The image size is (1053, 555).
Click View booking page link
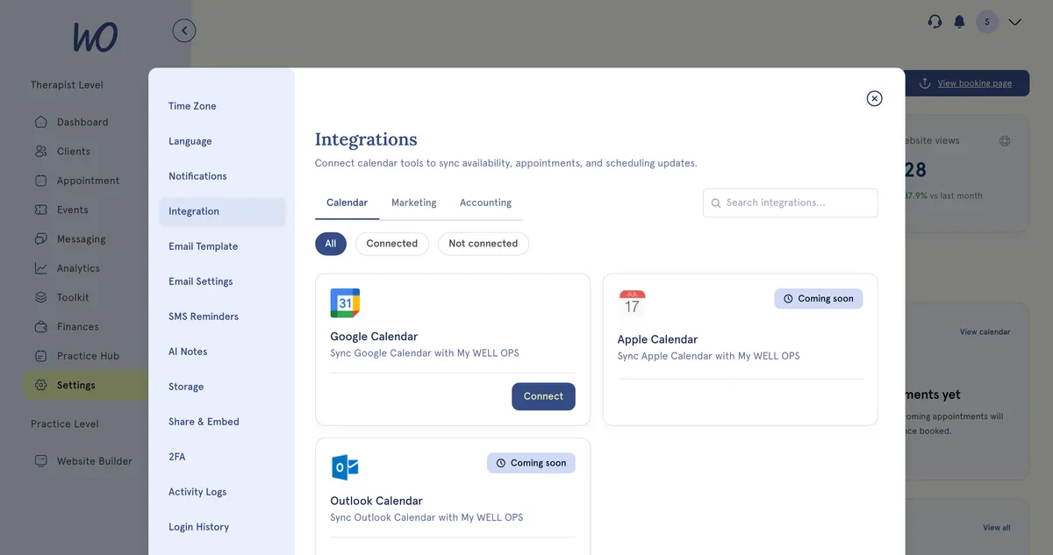(x=974, y=83)
